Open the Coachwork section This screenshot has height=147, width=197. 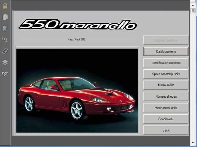(x=166, y=119)
